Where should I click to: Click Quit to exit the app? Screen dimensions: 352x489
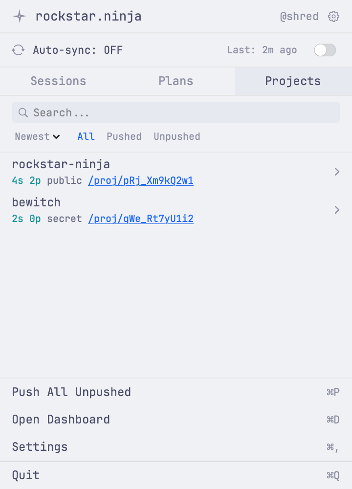25,474
